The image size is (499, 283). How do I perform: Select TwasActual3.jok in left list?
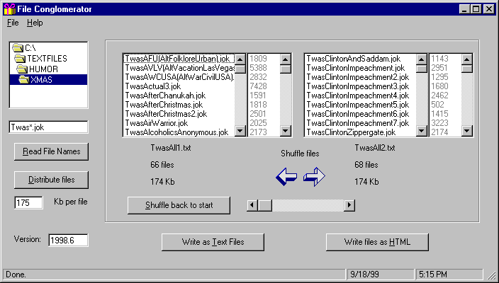[x=179, y=86]
